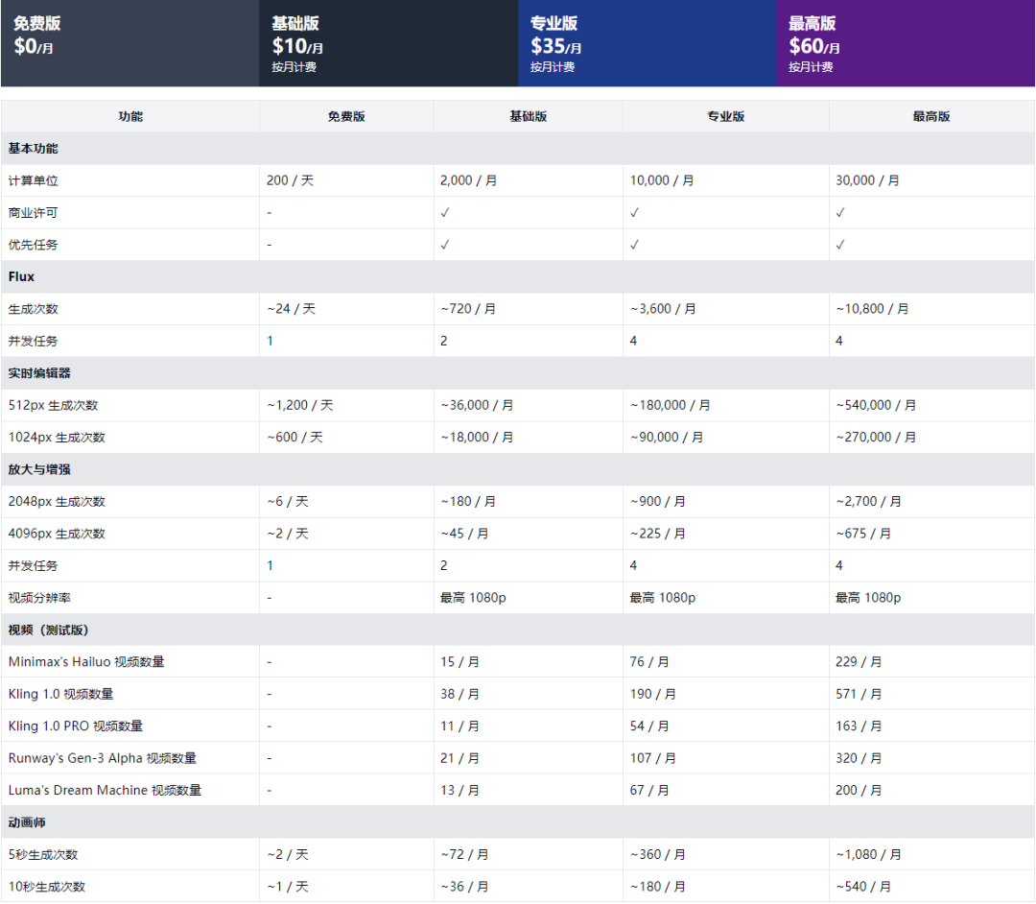This screenshot has width=1036, height=904.
Task: Click the Kling 1.0 PRO 视频数量 label
Action: pyautogui.click(x=76, y=726)
